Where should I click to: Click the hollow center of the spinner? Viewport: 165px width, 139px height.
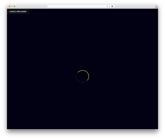point(82,77)
